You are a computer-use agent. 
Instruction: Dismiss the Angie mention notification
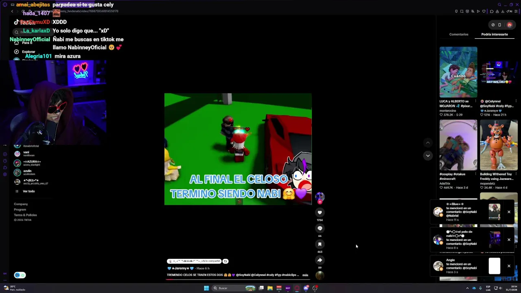(509, 266)
